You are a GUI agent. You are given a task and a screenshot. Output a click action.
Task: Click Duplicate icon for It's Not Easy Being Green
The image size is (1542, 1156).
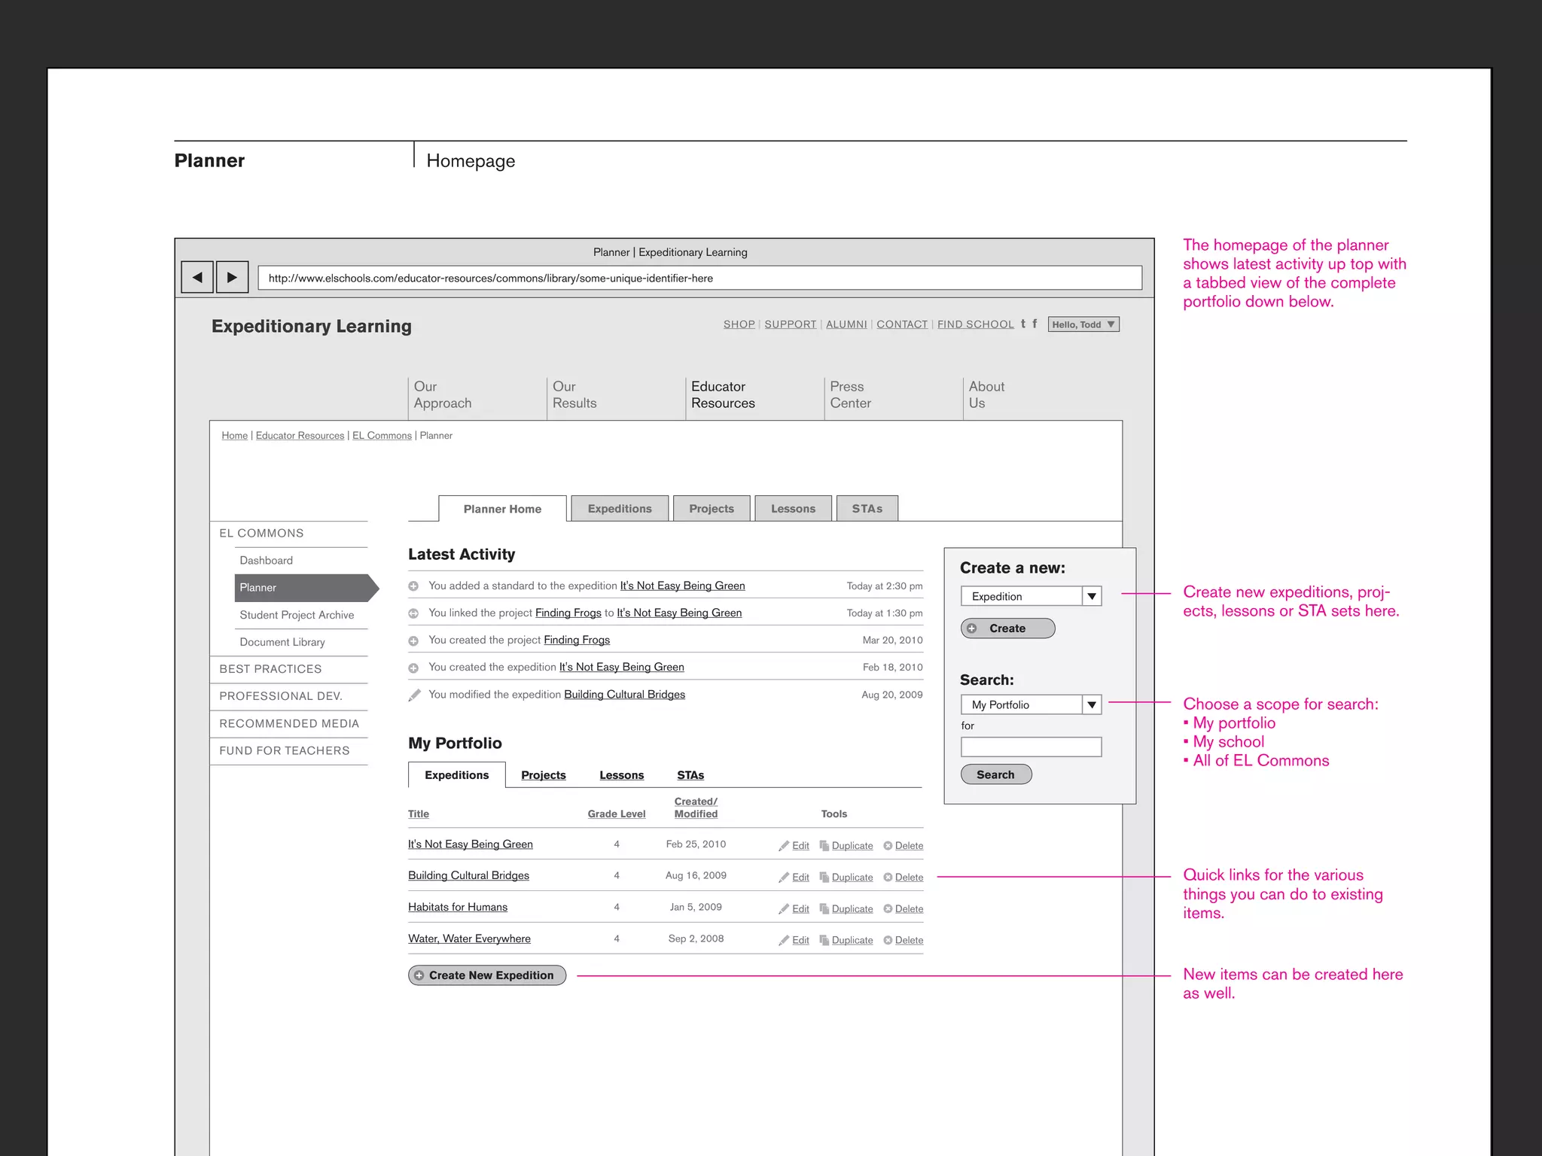coord(824,846)
